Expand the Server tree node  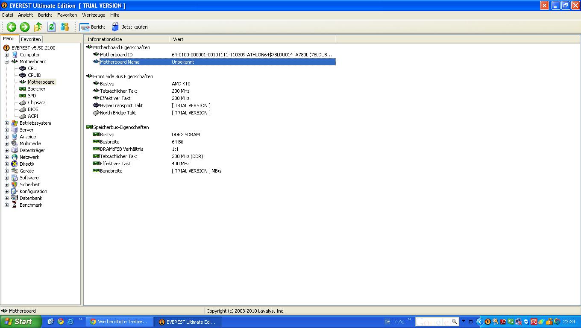point(6,130)
